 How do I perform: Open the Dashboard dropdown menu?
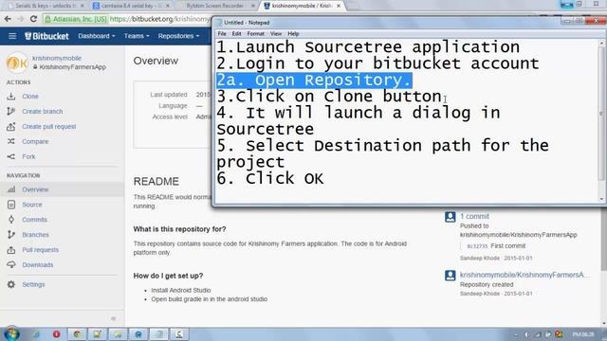(97, 36)
